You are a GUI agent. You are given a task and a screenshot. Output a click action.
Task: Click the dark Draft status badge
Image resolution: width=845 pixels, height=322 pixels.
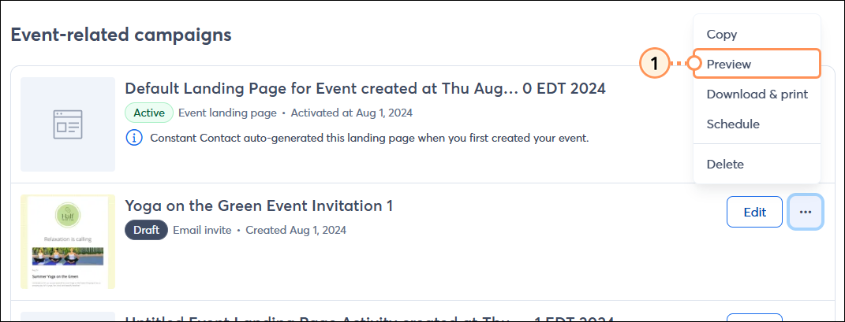[147, 230]
